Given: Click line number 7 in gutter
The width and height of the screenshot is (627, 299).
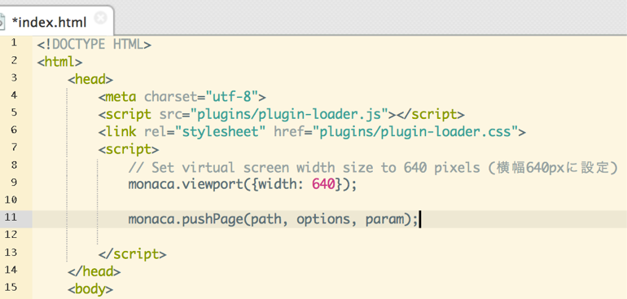Looking at the screenshot, I should 14,147.
